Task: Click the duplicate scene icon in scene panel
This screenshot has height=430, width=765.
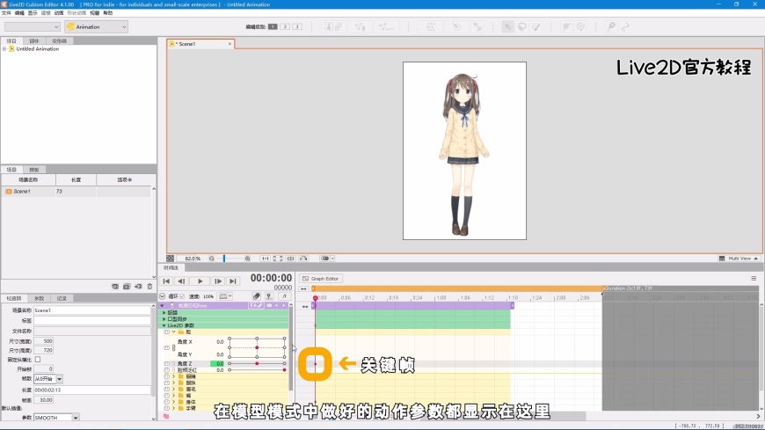Action: 127,287
